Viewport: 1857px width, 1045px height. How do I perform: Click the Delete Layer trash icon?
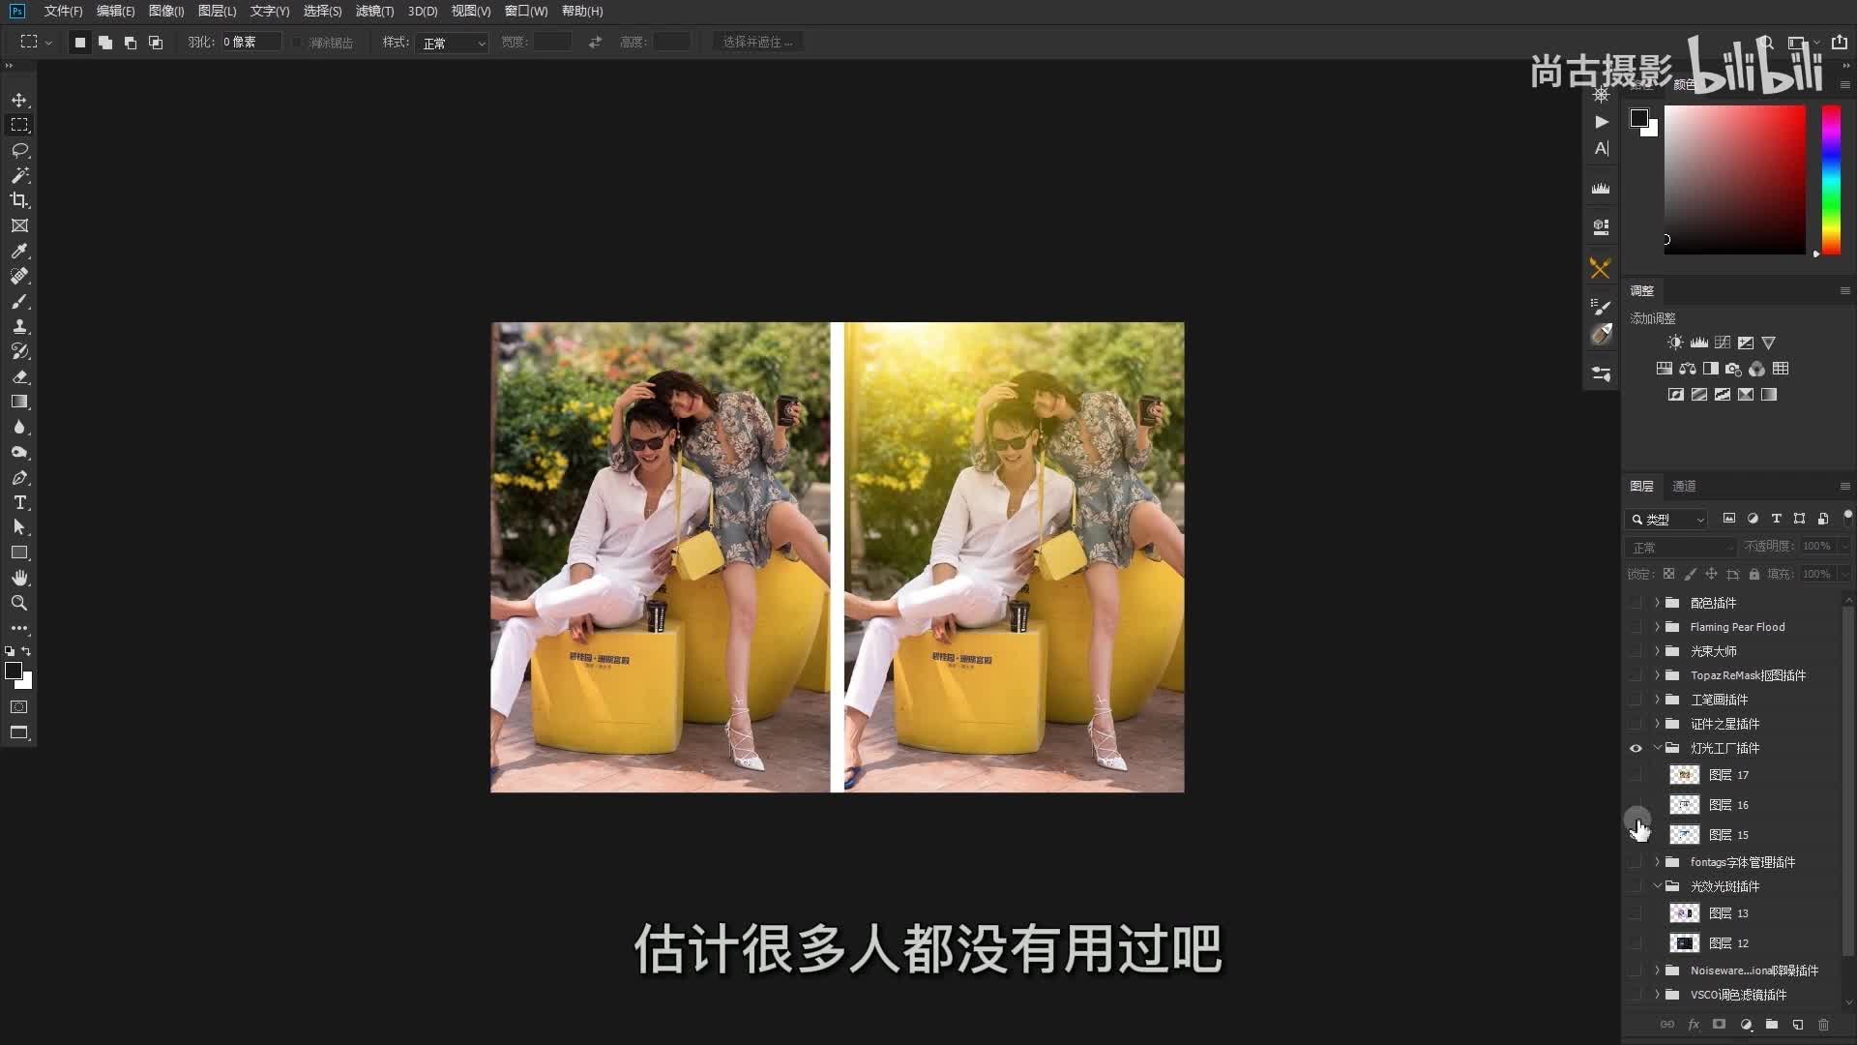pos(1823,1024)
